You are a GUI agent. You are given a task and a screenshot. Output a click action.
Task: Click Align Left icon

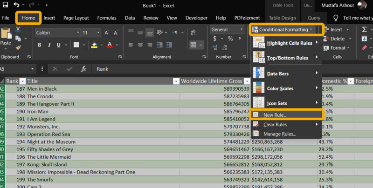[131, 45]
